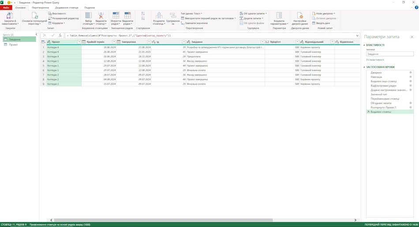Open the Крайній термін column filter dropdown
This screenshot has width=419, height=227.
point(114,42)
